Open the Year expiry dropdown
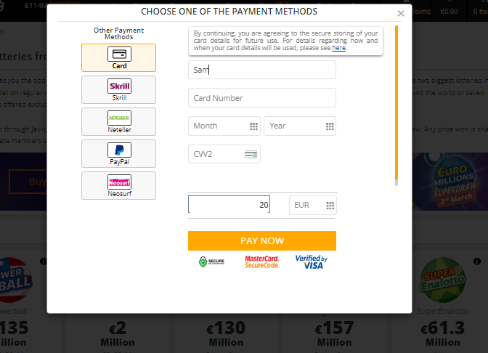 [300, 126]
